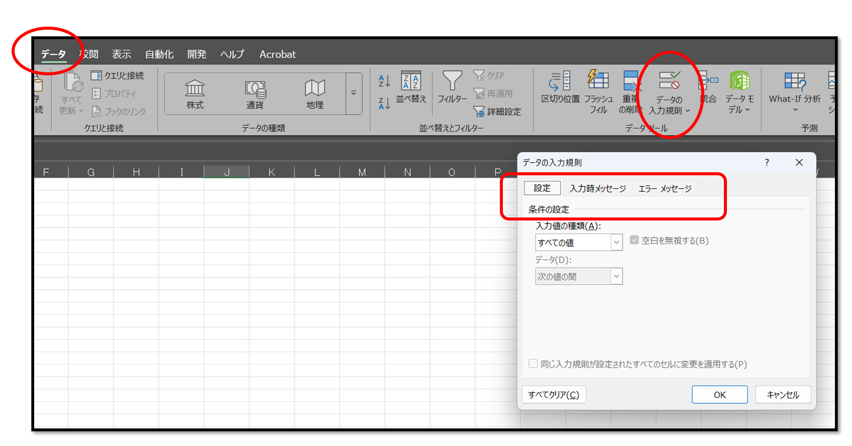Switch to the エラー メッセージ tab
This screenshot has height=446, width=852.
coord(665,188)
